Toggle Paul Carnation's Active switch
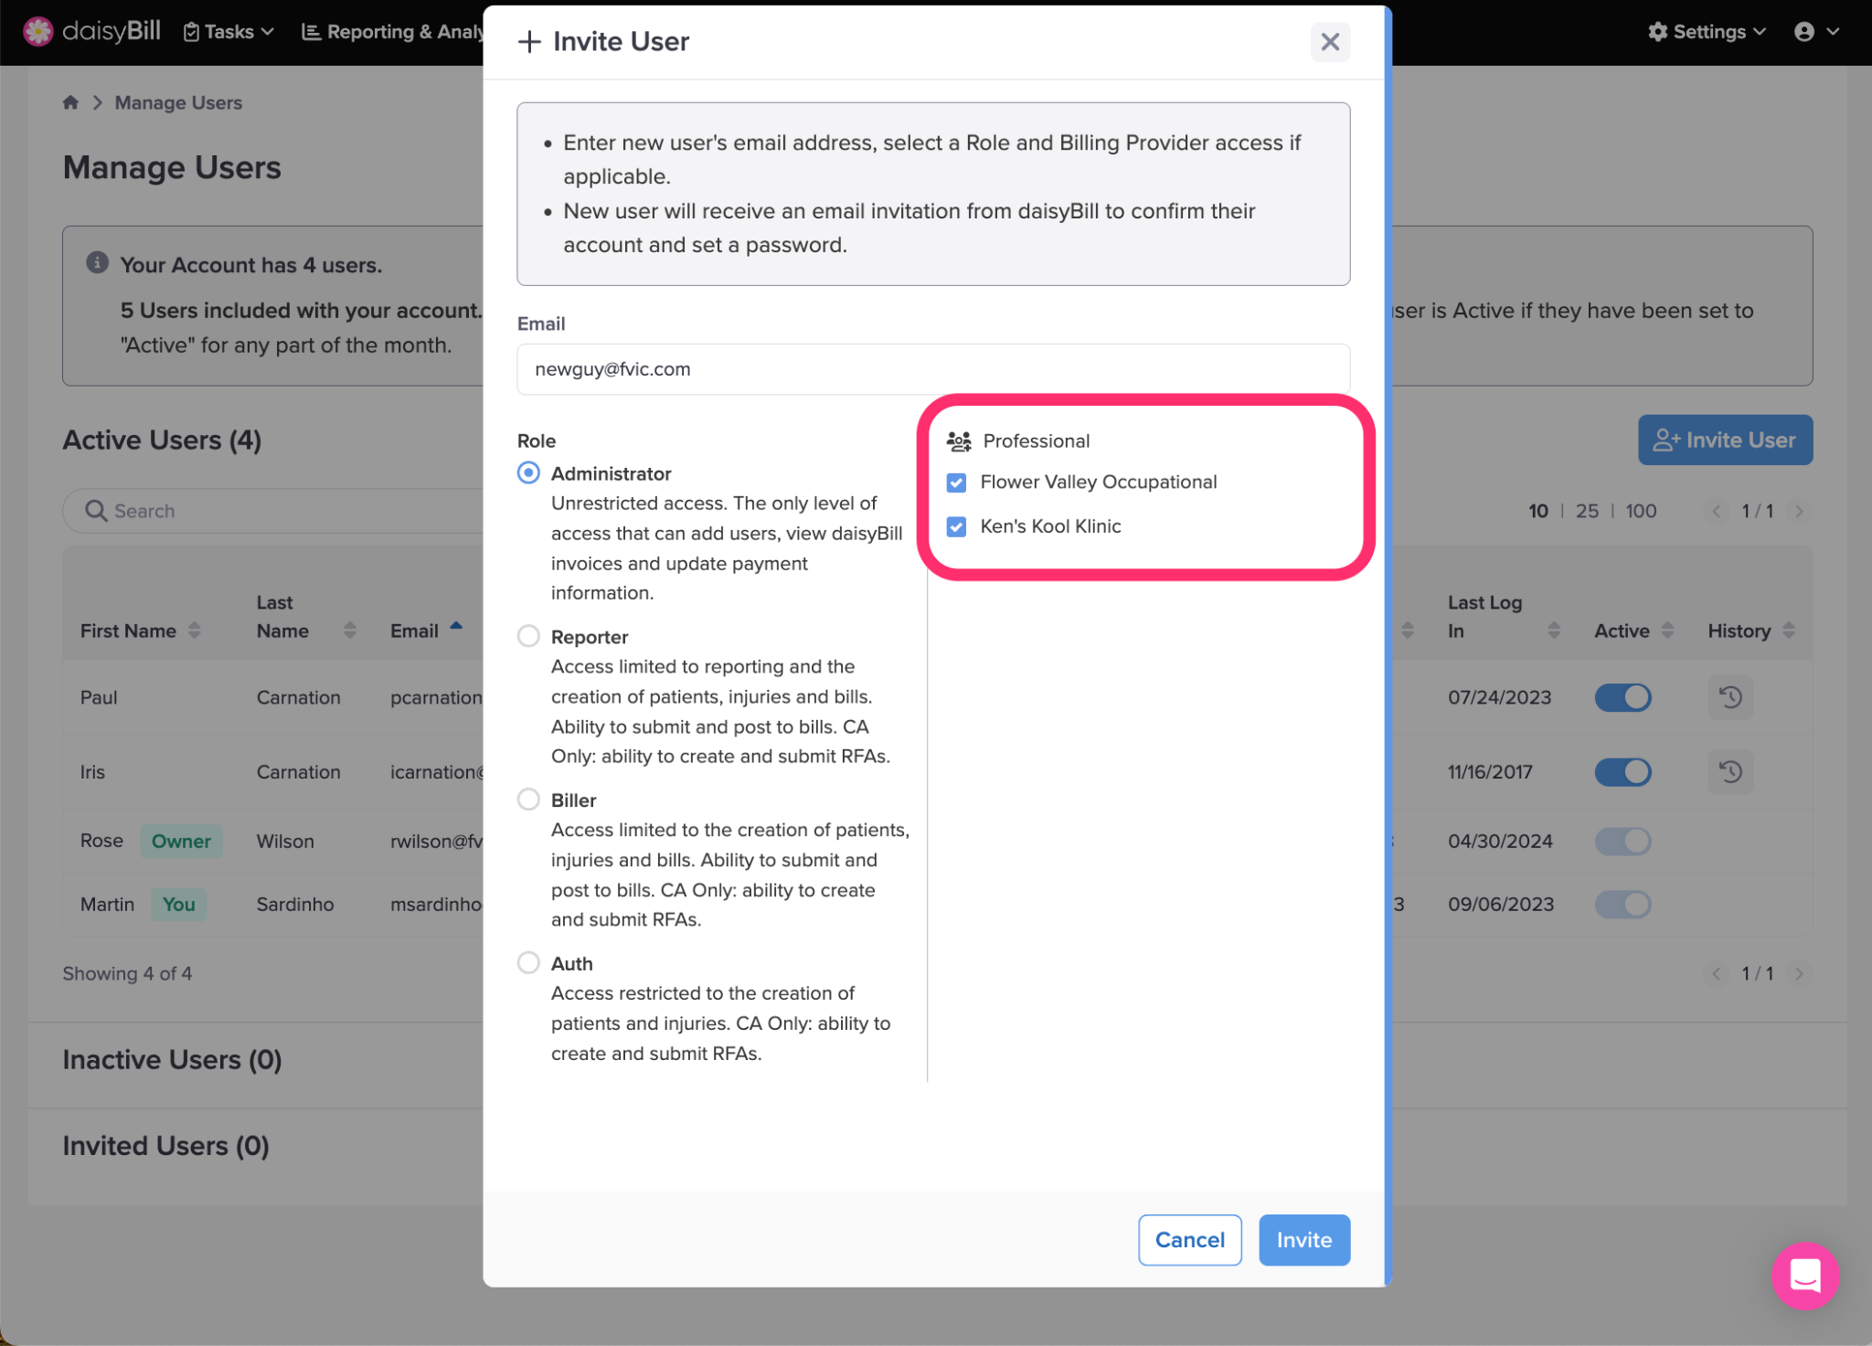1872x1346 pixels. tap(1622, 697)
